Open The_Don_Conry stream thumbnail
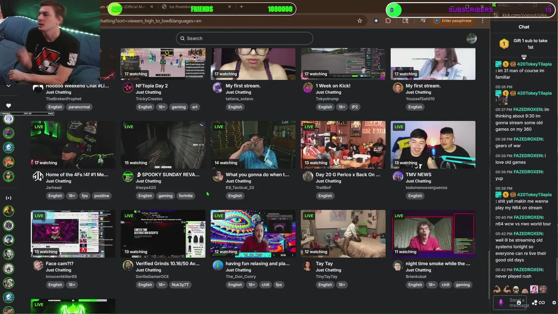This screenshot has width=558, height=314. [x=253, y=234]
